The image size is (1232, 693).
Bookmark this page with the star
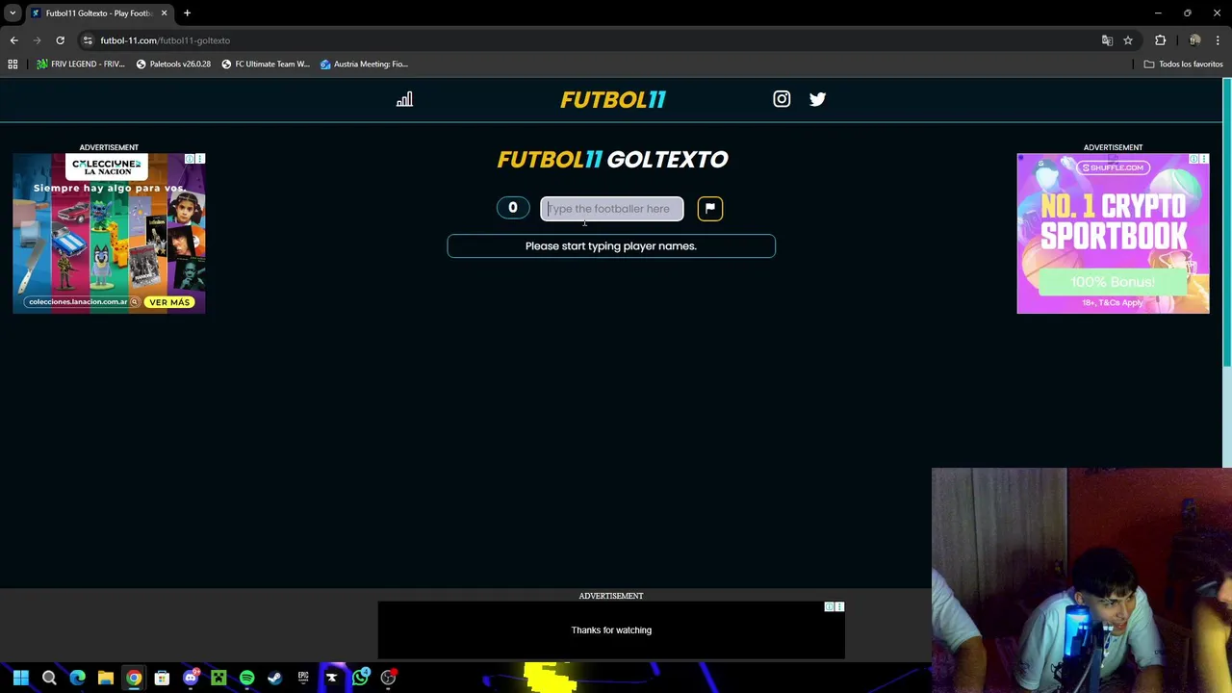click(x=1128, y=40)
